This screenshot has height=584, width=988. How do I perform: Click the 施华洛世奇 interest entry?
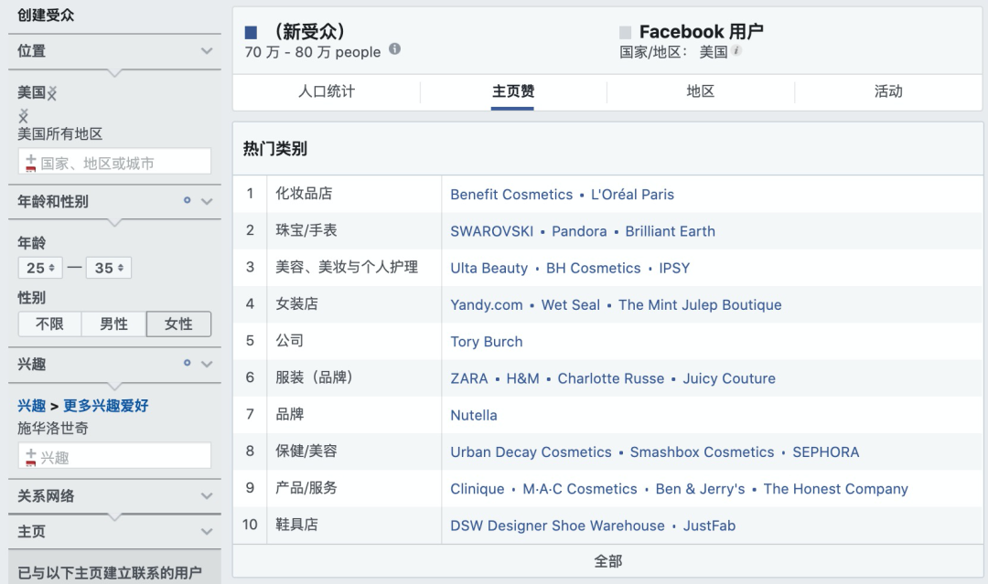point(53,429)
